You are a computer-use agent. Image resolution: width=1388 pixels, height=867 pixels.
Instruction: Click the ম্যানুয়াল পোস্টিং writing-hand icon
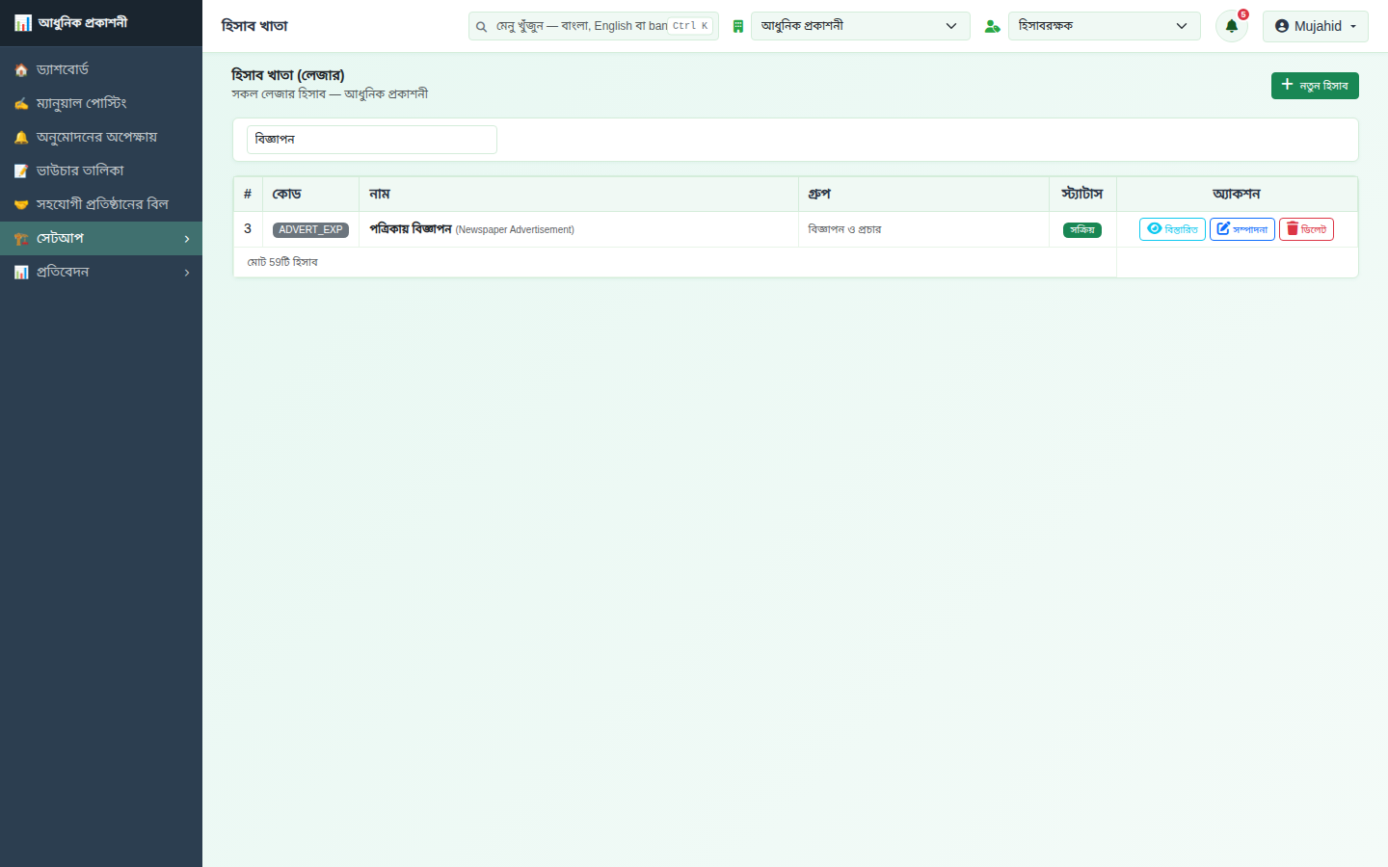tap(21, 104)
